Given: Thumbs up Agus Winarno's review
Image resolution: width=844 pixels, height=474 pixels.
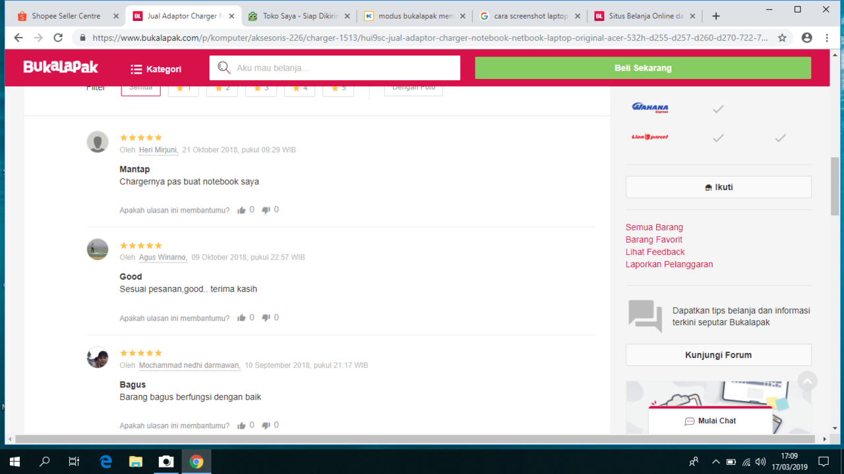Looking at the screenshot, I should (241, 318).
